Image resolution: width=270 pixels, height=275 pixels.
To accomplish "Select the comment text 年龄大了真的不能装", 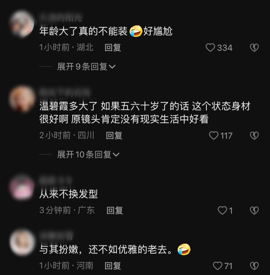I will [x=83, y=31].
